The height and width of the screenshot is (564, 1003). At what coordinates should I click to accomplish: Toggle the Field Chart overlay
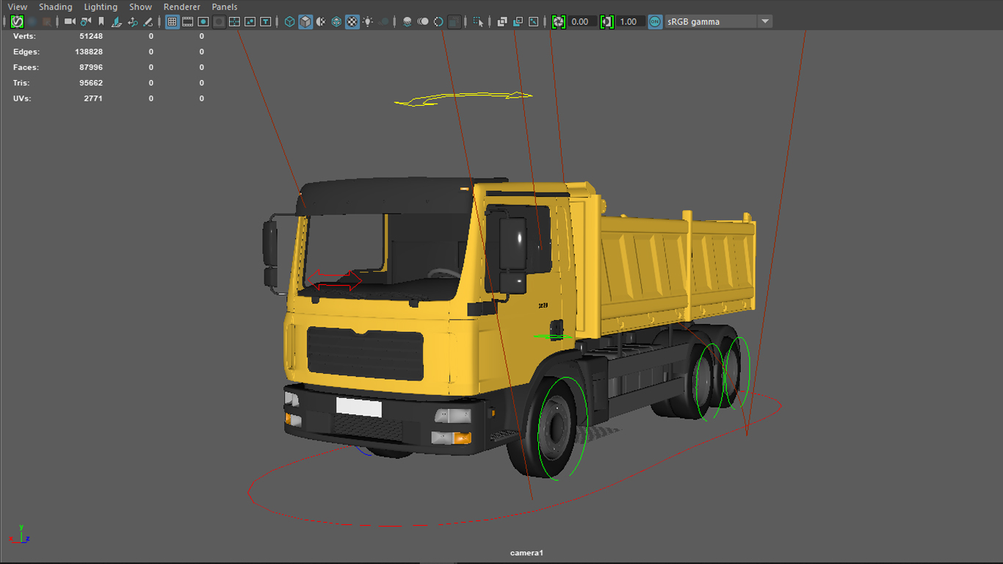click(234, 21)
